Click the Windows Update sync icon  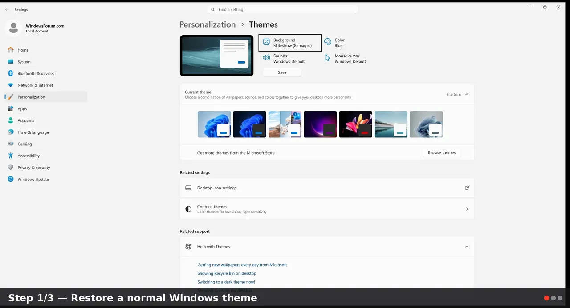point(11,180)
